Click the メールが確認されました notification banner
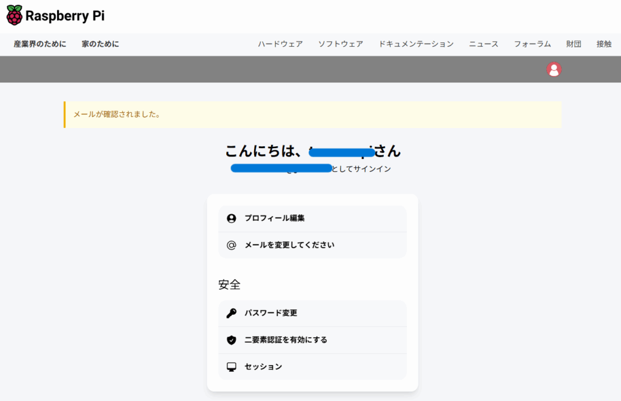 (x=312, y=115)
